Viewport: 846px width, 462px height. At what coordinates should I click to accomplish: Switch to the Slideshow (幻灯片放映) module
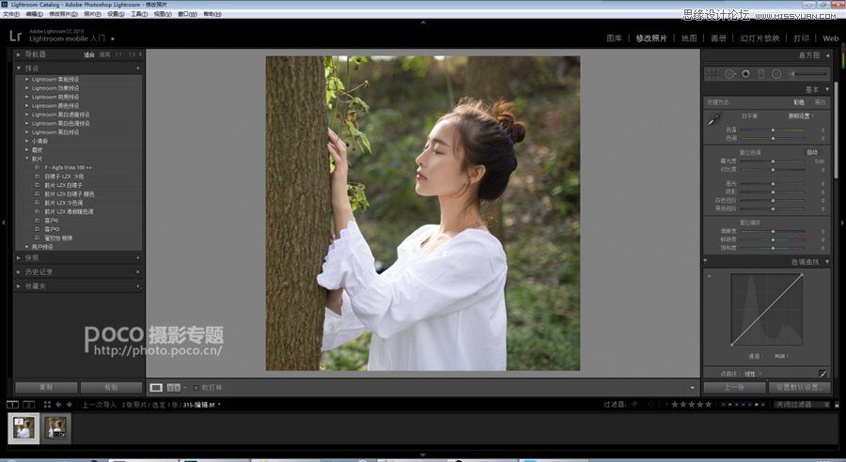(x=760, y=38)
